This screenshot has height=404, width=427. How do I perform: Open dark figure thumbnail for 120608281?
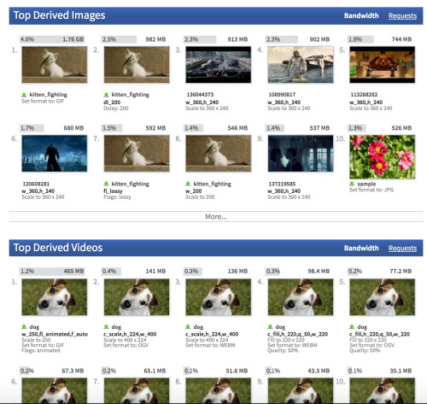click(x=55, y=154)
